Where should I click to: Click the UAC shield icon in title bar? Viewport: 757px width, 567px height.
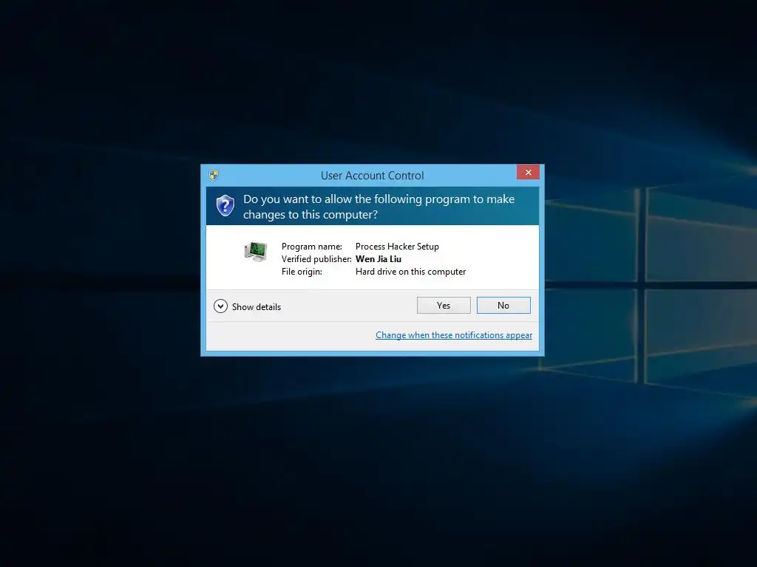click(214, 175)
